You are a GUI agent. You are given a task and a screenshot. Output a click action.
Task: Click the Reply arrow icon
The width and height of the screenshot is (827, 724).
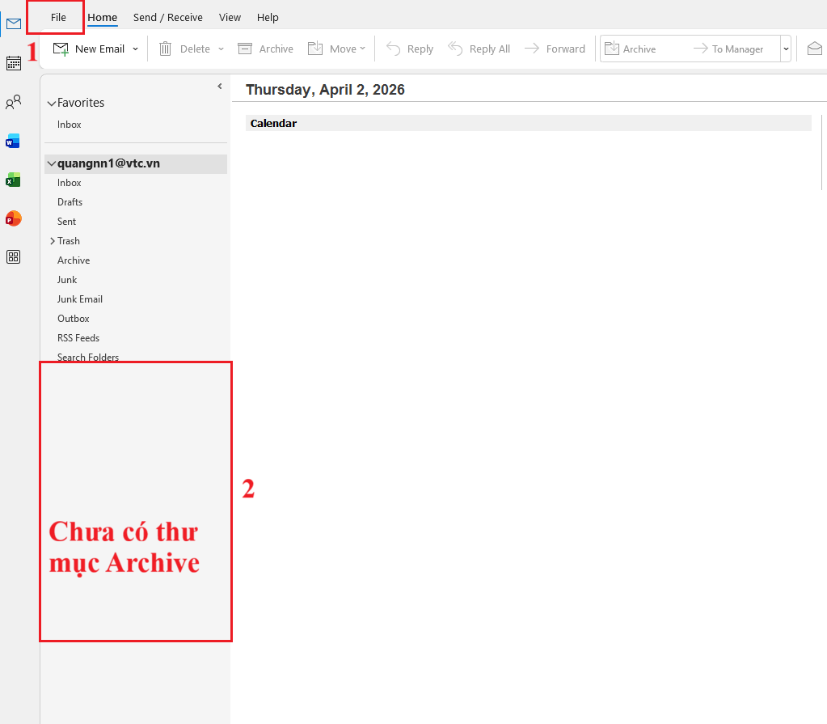pos(394,49)
